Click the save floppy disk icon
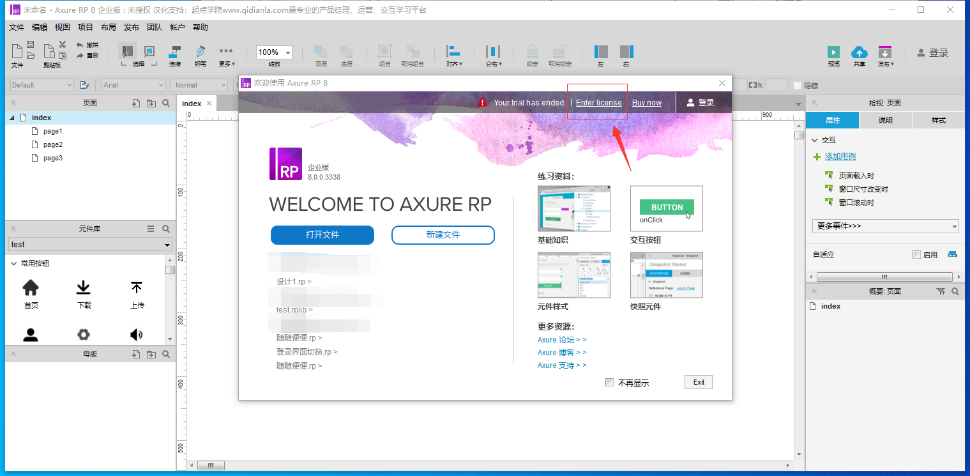Viewport: 970px width, 476px height. (x=30, y=45)
